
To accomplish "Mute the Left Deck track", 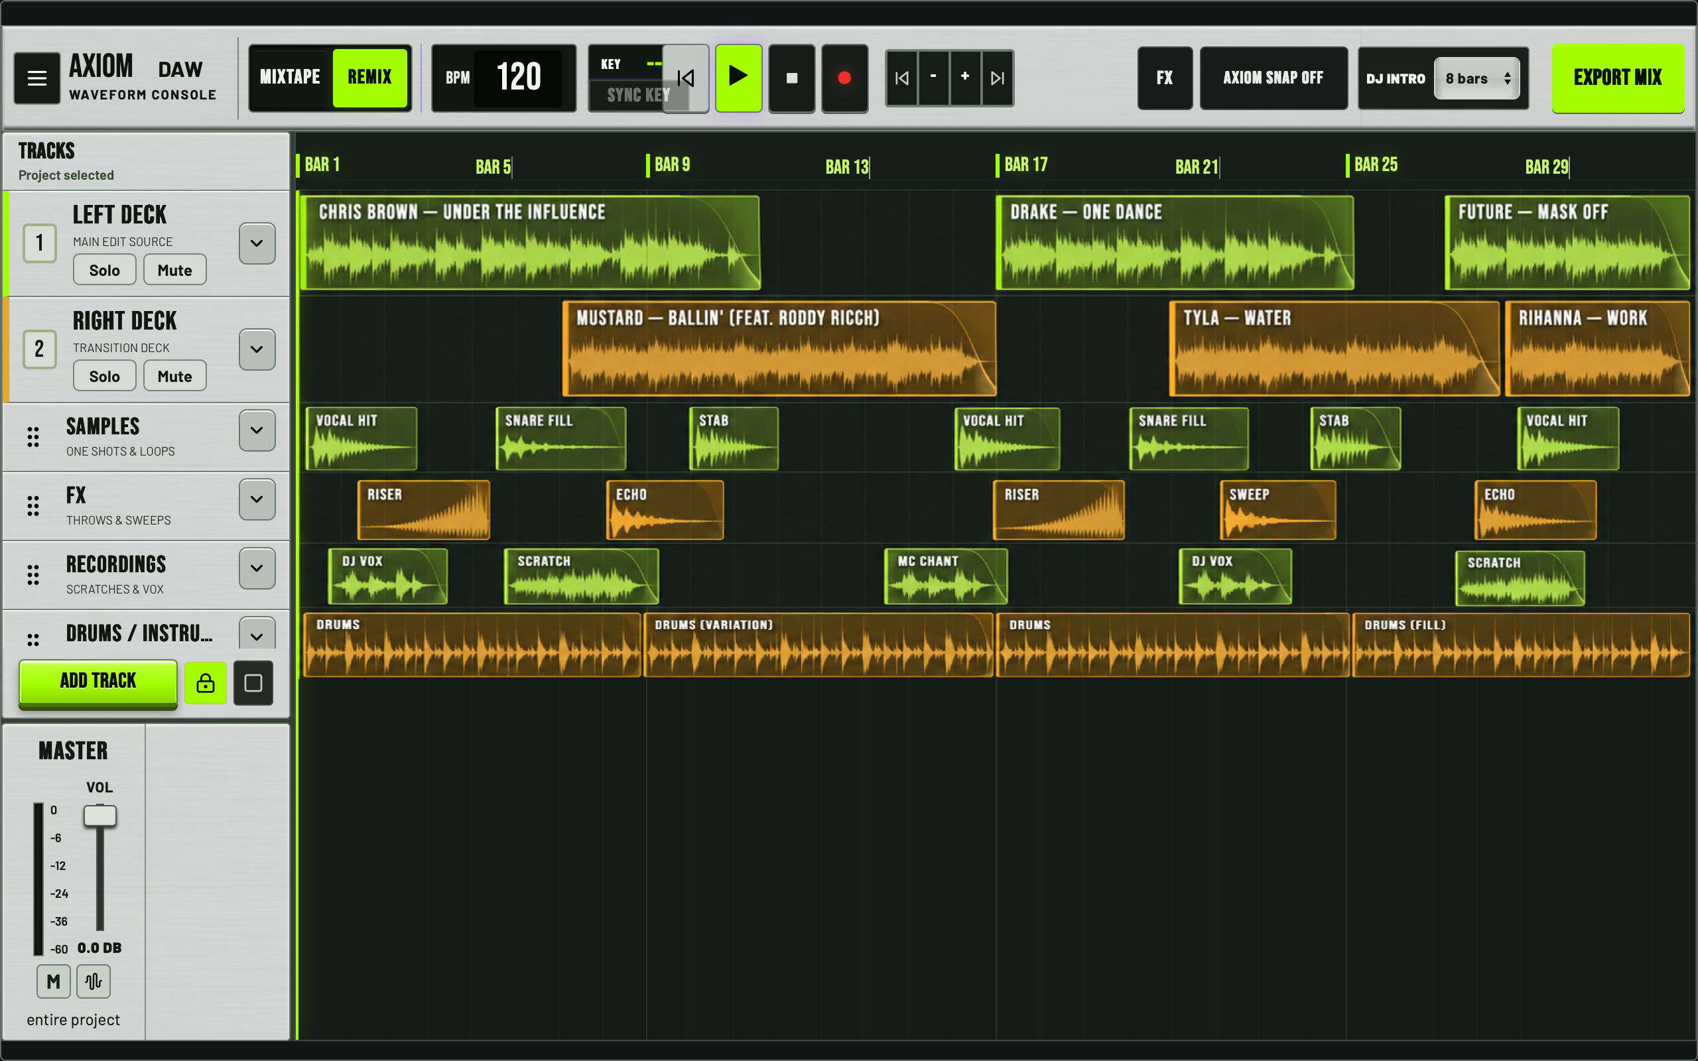I will 174,270.
